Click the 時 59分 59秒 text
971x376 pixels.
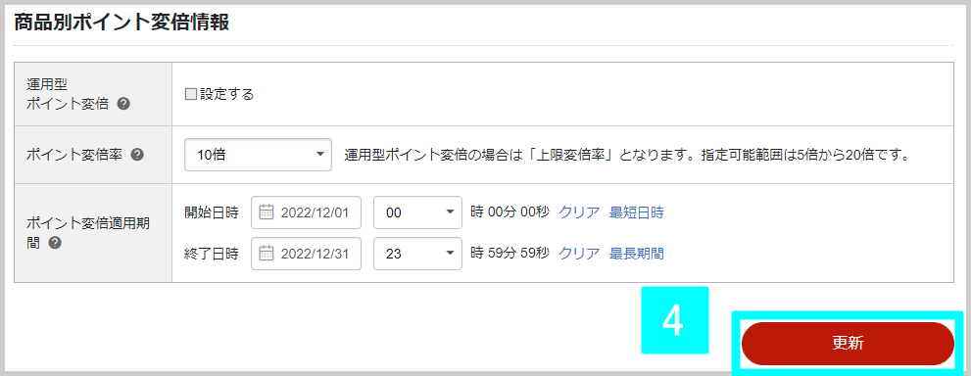510,254
